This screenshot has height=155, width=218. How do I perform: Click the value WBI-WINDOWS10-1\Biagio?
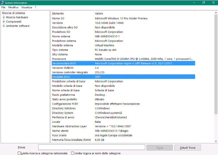click(x=112, y=131)
